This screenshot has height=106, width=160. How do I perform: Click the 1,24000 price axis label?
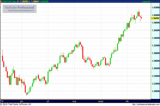155,76
